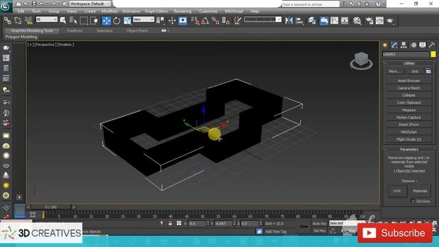The image size is (439, 247).
Task: Open the Customize menu
Action: pyautogui.click(x=208, y=11)
